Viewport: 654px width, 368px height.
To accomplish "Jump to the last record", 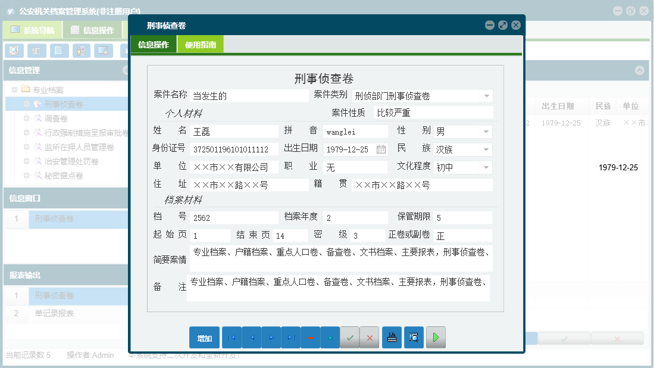I will (292, 337).
